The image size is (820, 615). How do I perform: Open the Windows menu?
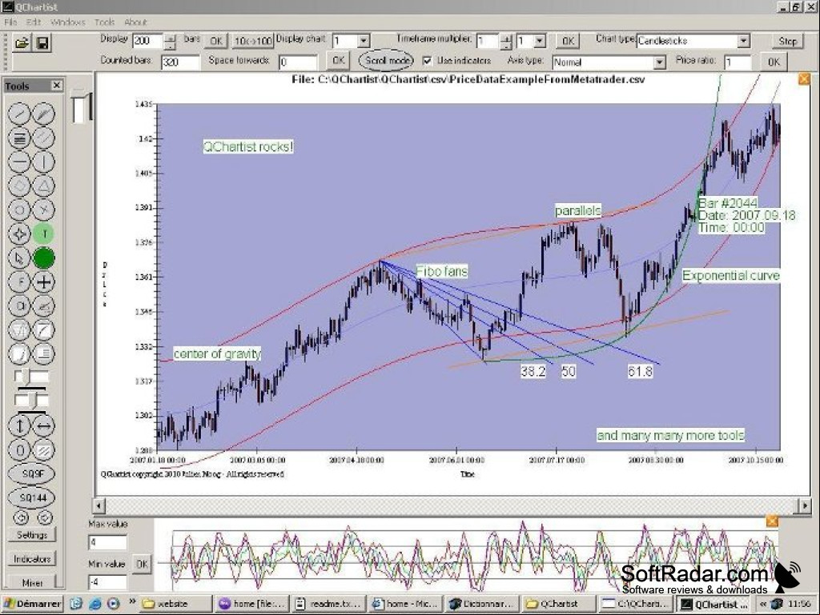(x=67, y=22)
